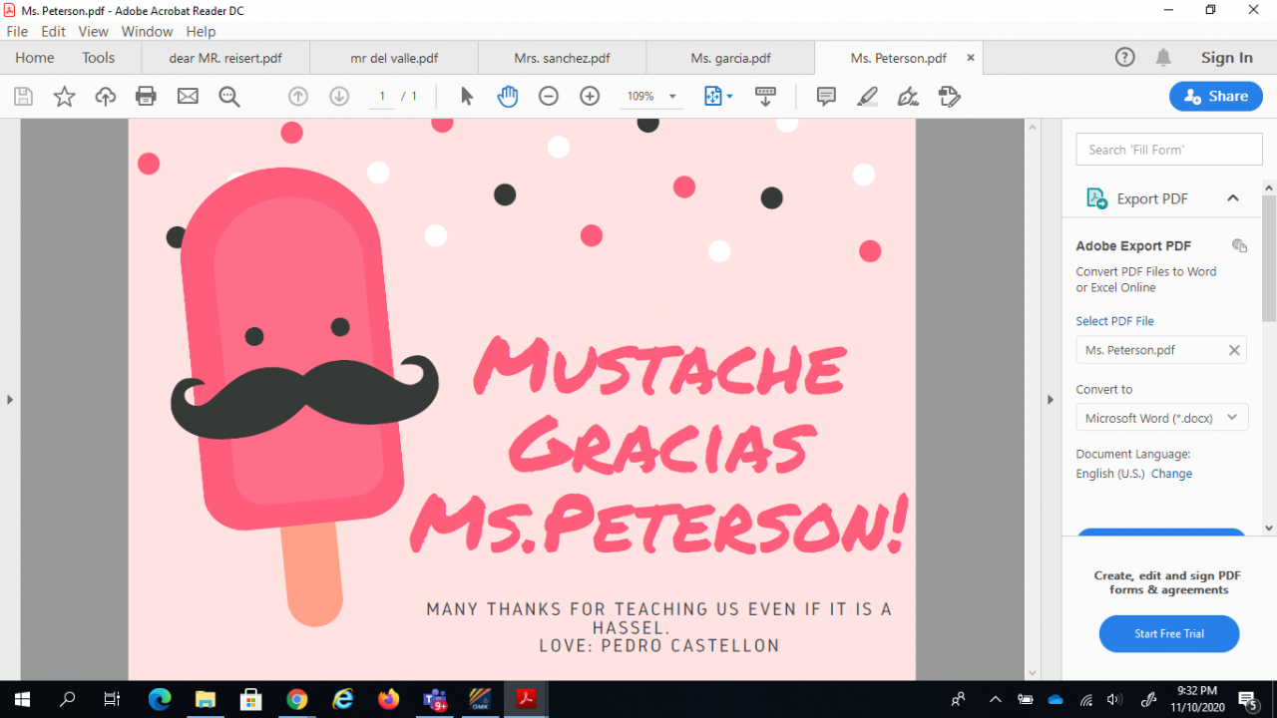This screenshot has width=1277, height=718.
Task: Click the zoom in plus icon
Action: tap(590, 97)
